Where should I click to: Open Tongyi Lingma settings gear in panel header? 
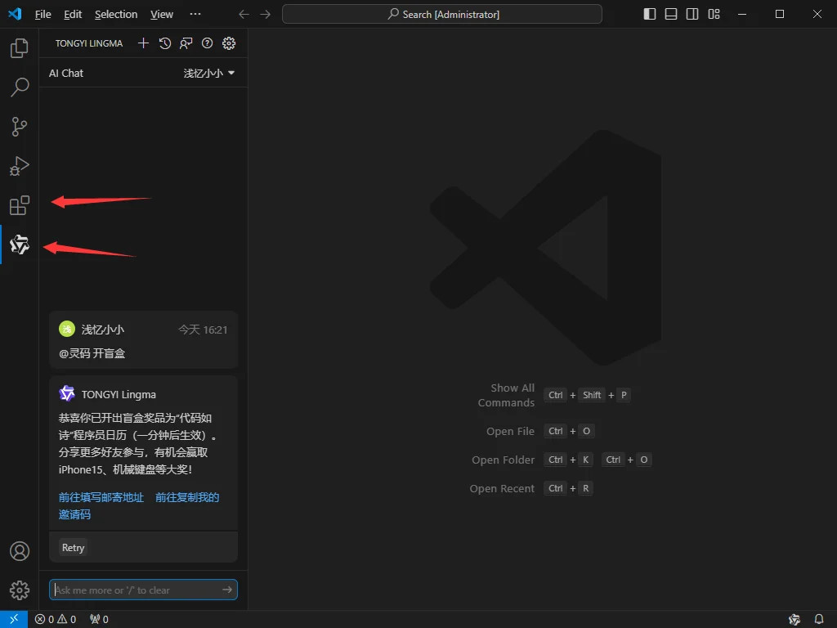point(229,43)
